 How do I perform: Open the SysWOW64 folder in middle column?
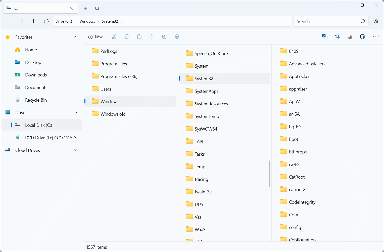coord(206,129)
